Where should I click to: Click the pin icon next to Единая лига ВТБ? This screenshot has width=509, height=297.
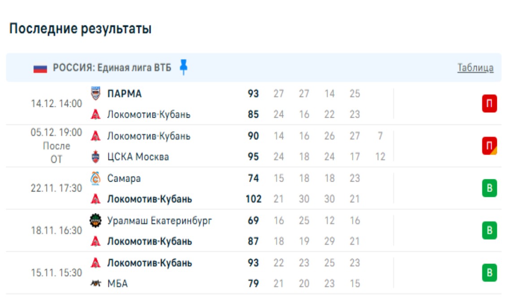pos(183,67)
